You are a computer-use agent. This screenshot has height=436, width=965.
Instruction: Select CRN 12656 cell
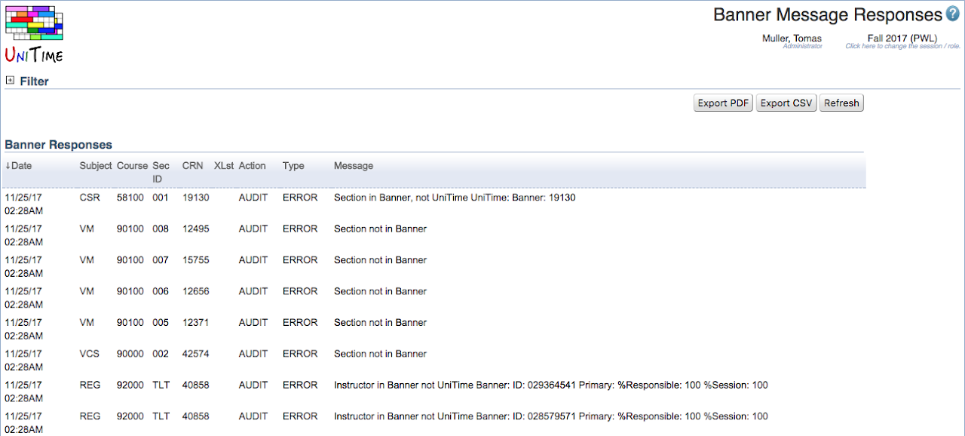(x=196, y=291)
